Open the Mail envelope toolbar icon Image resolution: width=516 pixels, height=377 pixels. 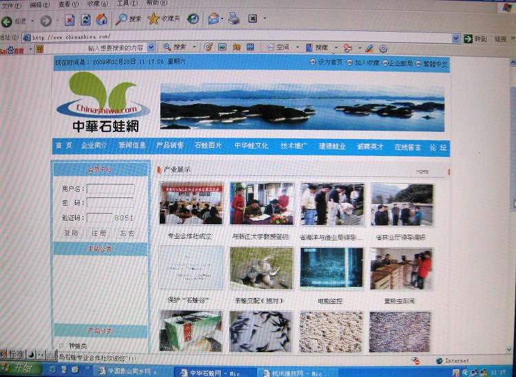213,19
